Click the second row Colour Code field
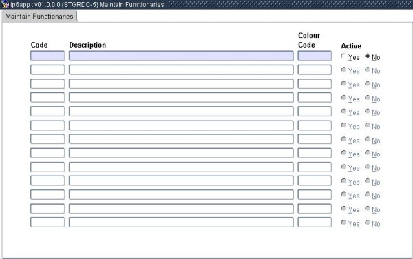The width and height of the screenshot is (413, 259). pyautogui.click(x=315, y=70)
